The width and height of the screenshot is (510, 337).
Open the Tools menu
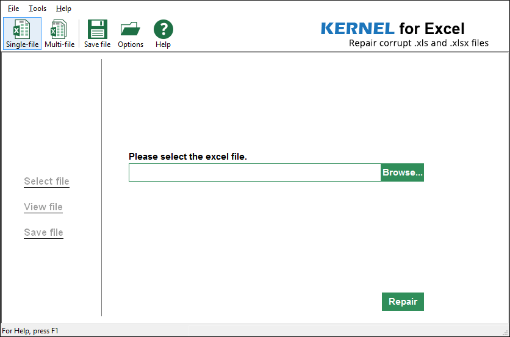pyautogui.click(x=37, y=9)
